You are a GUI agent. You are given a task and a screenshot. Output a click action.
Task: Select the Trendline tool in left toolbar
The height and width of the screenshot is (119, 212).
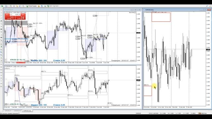pyautogui.click(x=1, y=18)
